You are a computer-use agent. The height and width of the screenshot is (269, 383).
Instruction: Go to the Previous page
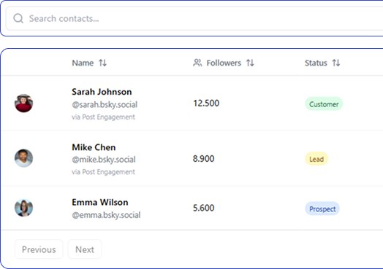(39, 249)
